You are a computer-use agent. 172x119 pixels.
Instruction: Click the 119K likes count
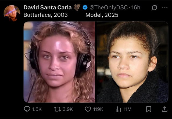(98, 109)
